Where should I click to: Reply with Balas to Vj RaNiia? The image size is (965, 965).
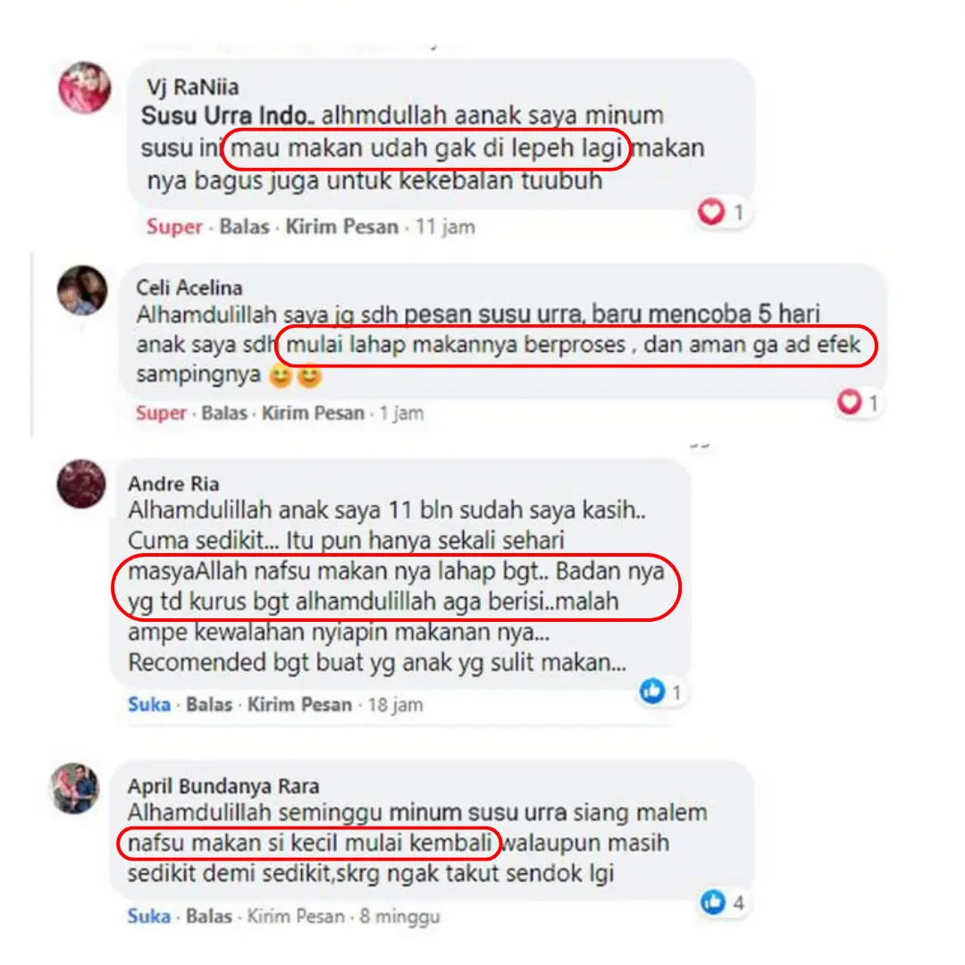pos(244,226)
